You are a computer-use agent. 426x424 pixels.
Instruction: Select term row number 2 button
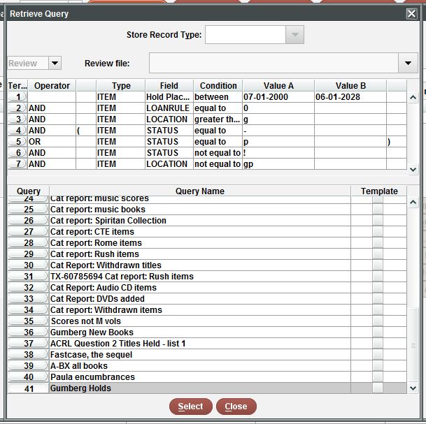coord(17,108)
